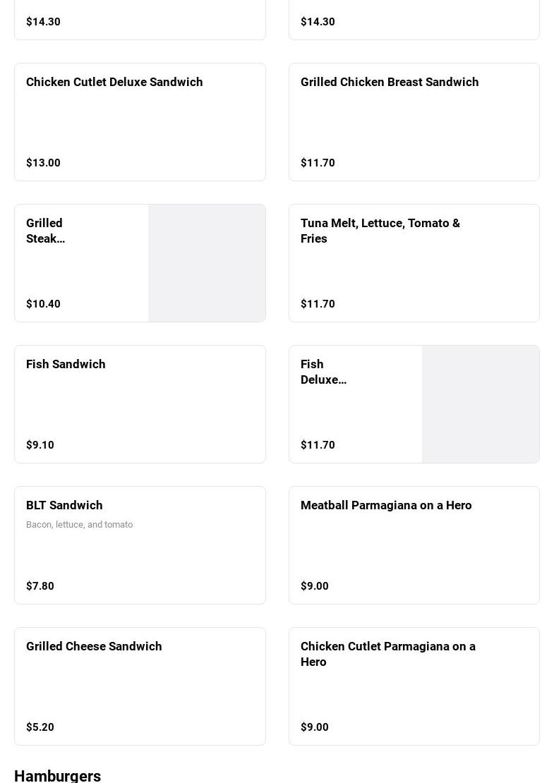
Task: Click the Hamburgers section heading
Action: 57,775
